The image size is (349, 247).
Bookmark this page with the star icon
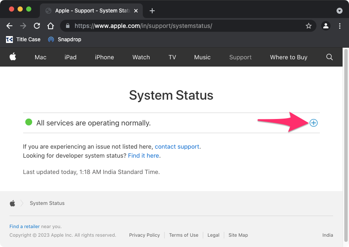point(309,26)
